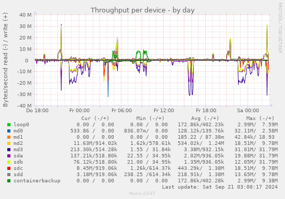
Task: Click the Max (-/+) column header
Action: pyautogui.click(x=261, y=118)
